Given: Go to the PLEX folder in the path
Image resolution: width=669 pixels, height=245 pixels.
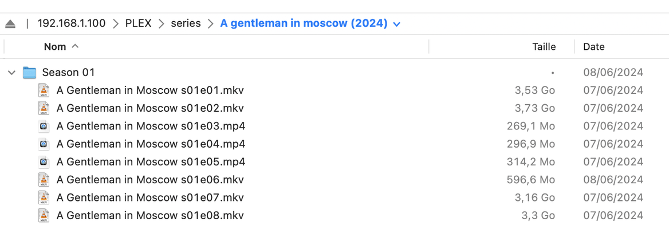Looking at the screenshot, I should (137, 24).
